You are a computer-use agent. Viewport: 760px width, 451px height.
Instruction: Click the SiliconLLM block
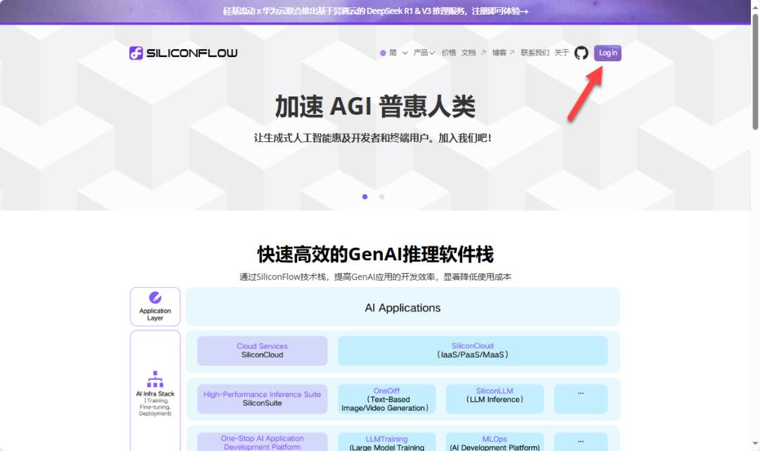(495, 399)
